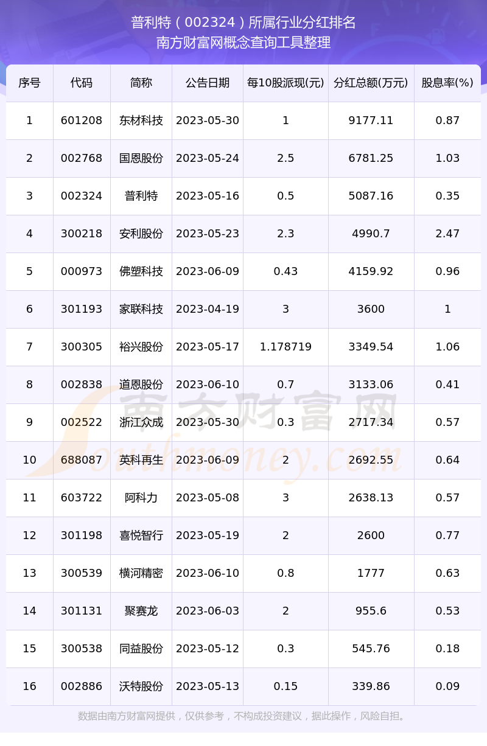Screen dimensions: 487x746
Task: Click the 喜悦智行 dividend total 2600
Action: coord(371,535)
